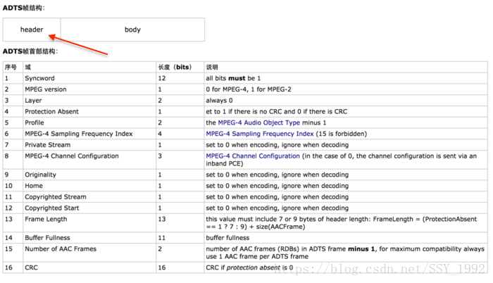
Task: Select the 'MPEG version' field cell
Action: [89, 89]
